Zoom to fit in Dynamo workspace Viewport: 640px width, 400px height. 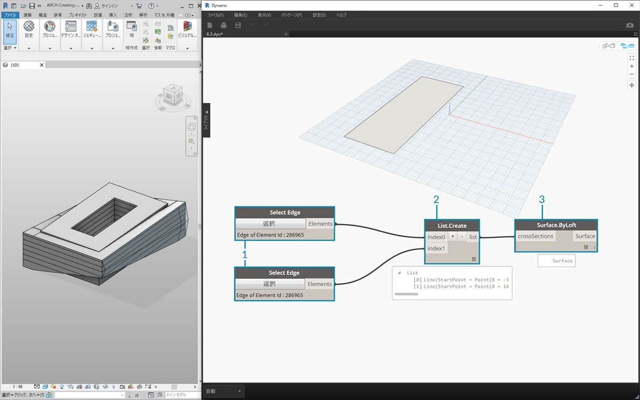pyautogui.click(x=632, y=58)
